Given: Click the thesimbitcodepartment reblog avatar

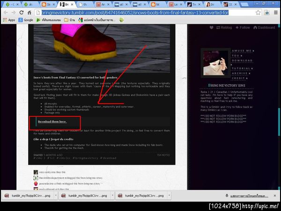Looking at the screenshot, I should pos(36,178).
